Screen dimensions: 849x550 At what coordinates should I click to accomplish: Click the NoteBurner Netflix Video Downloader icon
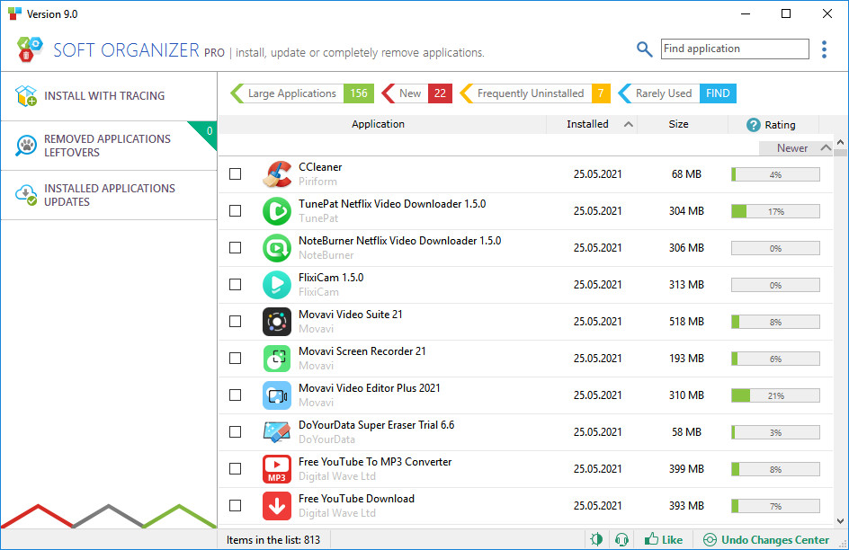coord(277,248)
